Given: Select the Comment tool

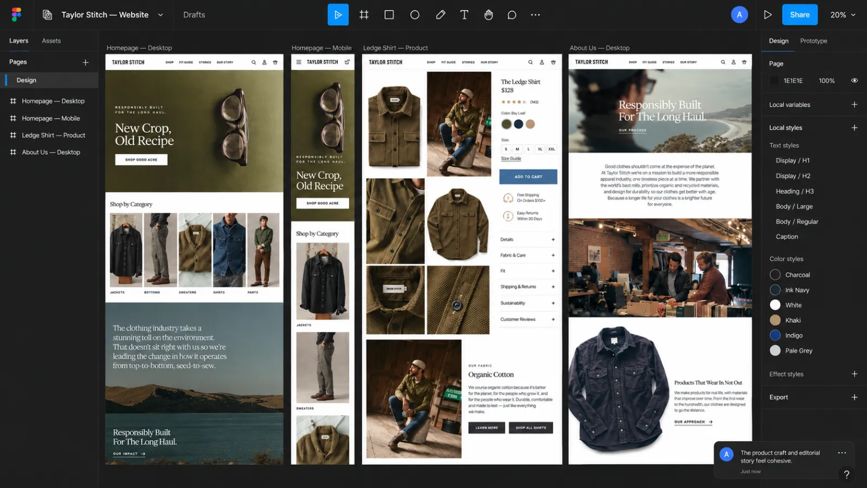Looking at the screenshot, I should pos(512,15).
